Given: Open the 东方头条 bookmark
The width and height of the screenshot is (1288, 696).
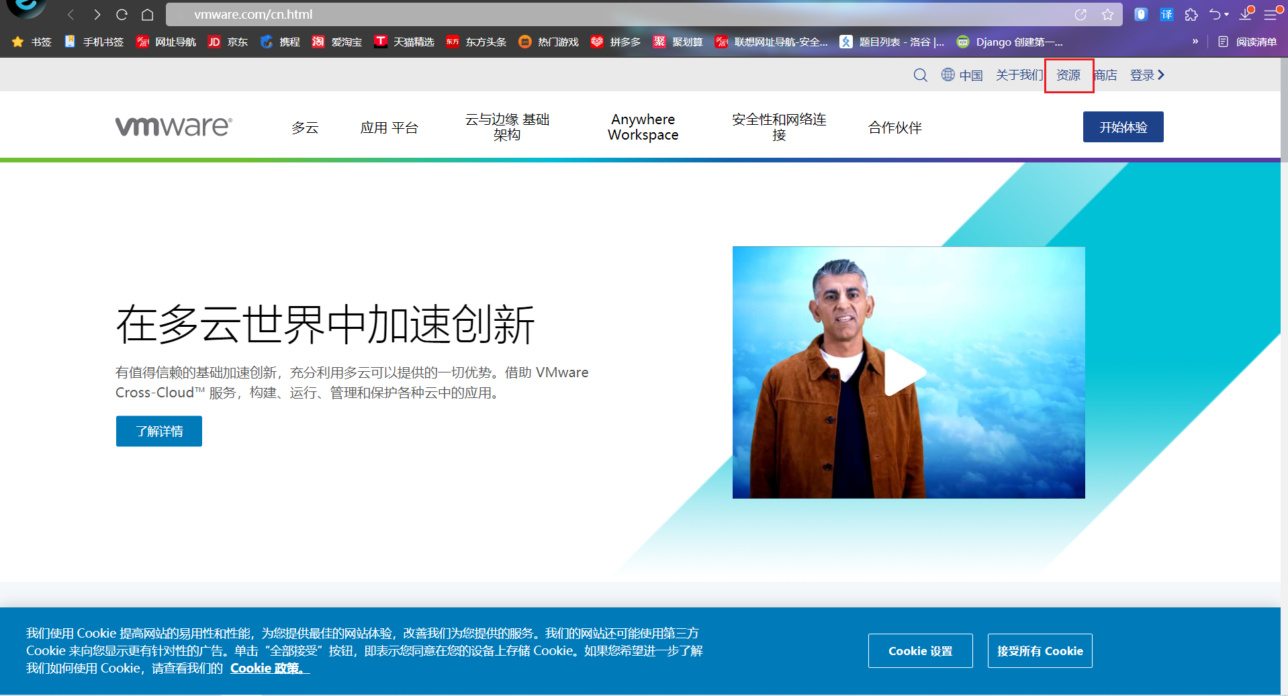Looking at the screenshot, I should (x=476, y=42).
